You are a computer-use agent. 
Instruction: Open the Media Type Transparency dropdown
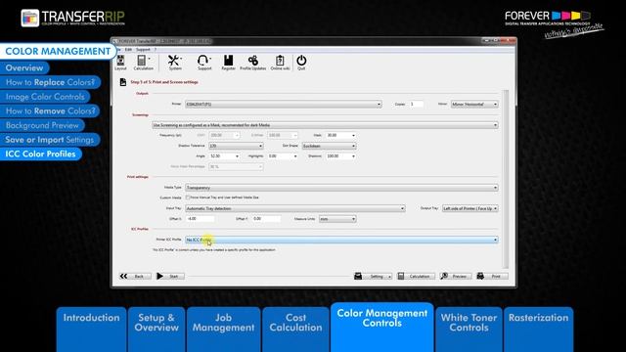tap(341, 188)
